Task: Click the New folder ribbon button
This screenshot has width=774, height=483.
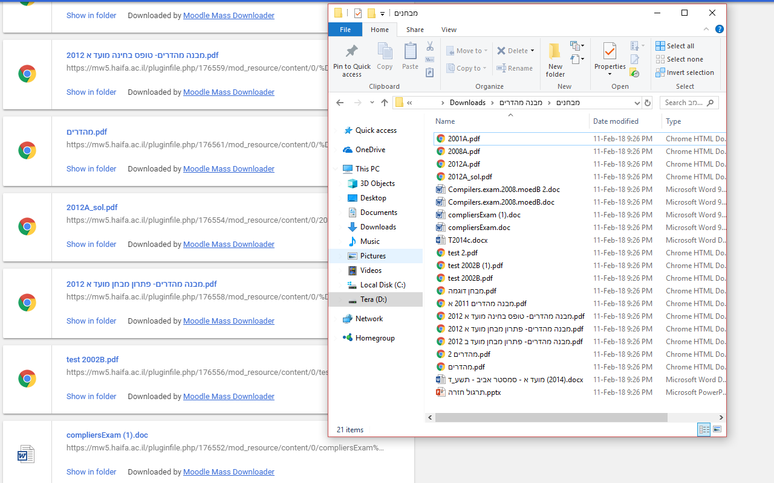Action: (555, 60)
